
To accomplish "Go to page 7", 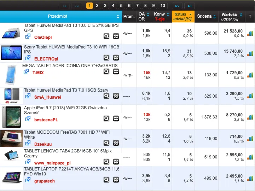I will pos(137,6).
